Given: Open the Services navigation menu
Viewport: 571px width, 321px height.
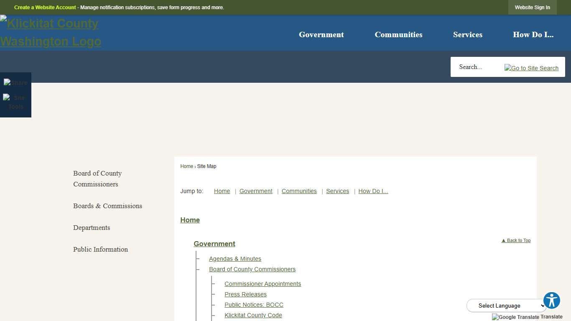Looking at the screenshot, I should pyautogui.click(x=467, y=35).
